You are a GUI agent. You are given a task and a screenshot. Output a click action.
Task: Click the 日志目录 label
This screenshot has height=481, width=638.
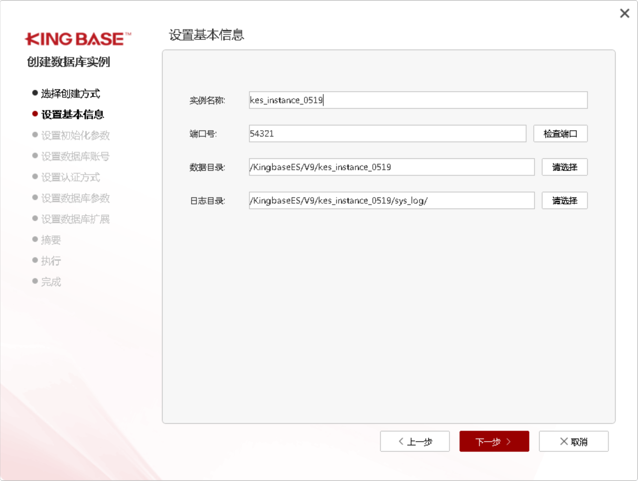(x=207, y=201)
